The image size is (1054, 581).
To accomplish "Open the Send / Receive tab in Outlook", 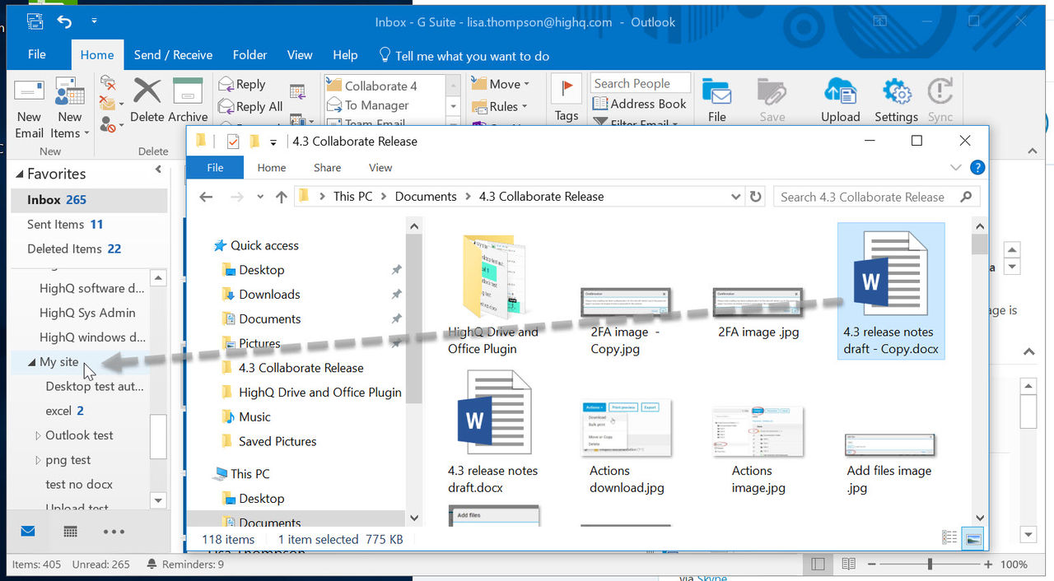I will [173, 54].
